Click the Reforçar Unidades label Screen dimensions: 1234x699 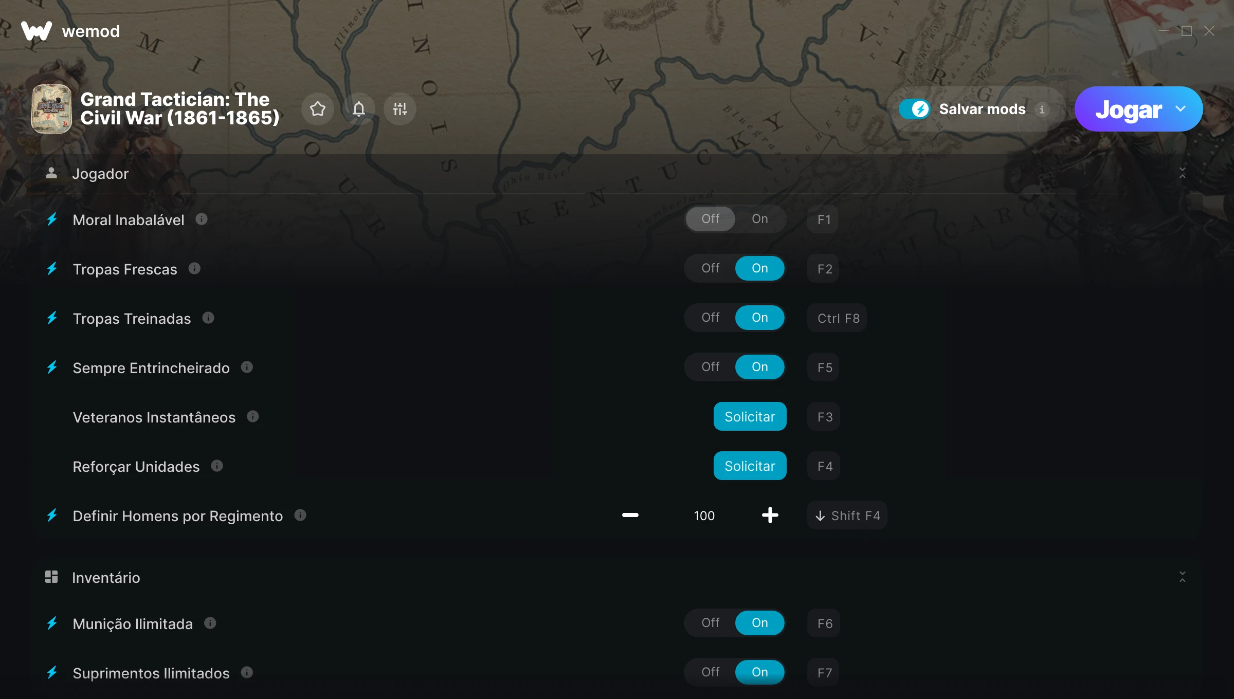point(136,466)
